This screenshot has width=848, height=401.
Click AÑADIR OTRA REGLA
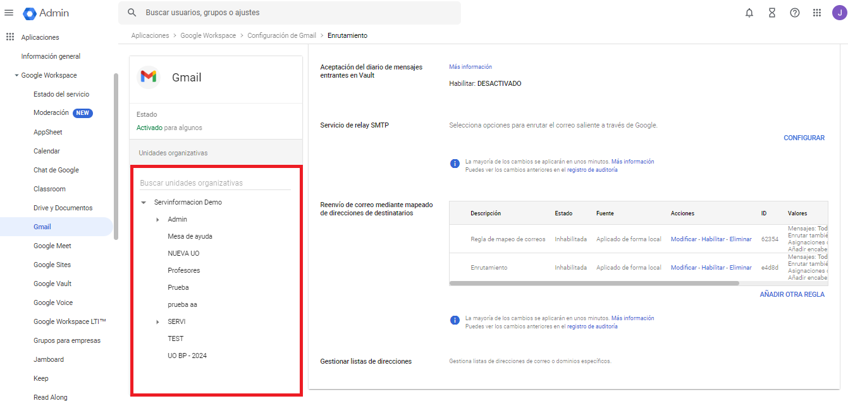(x=792, y=294)
